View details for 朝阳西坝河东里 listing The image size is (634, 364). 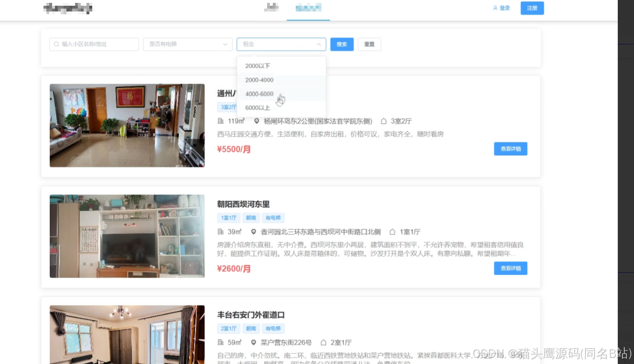click(511, 268)
